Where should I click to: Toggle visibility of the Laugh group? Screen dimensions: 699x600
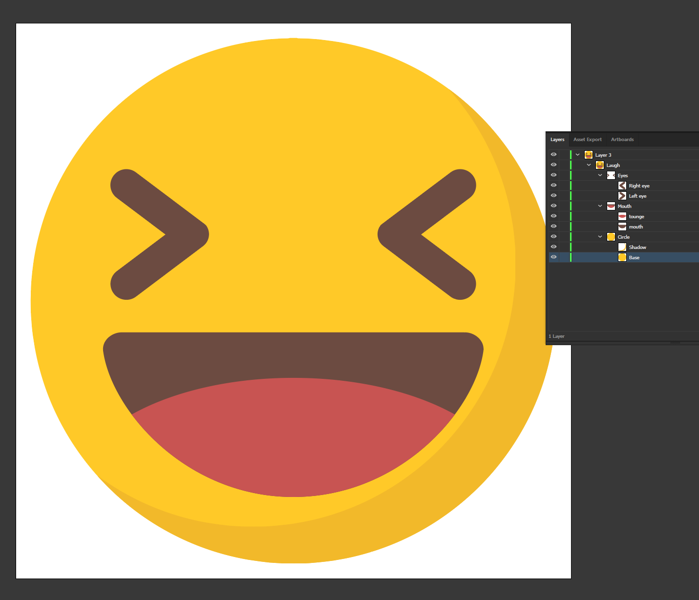click(x=553, y=165)
